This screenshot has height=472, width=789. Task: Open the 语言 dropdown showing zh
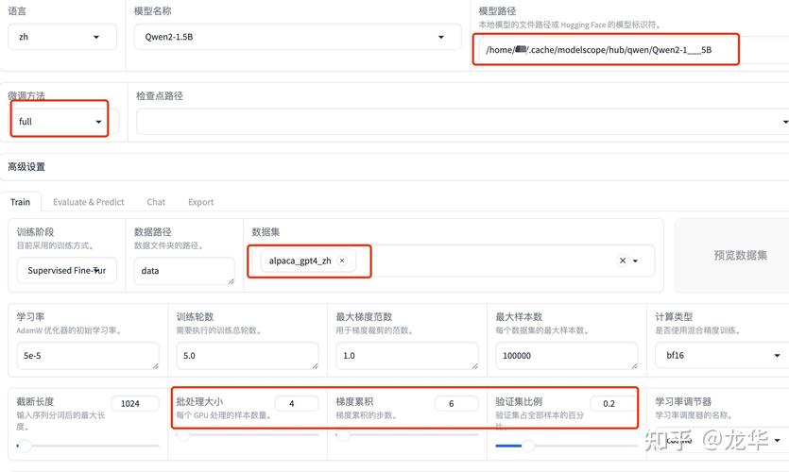pyautogui.click(x=62, y=37)
